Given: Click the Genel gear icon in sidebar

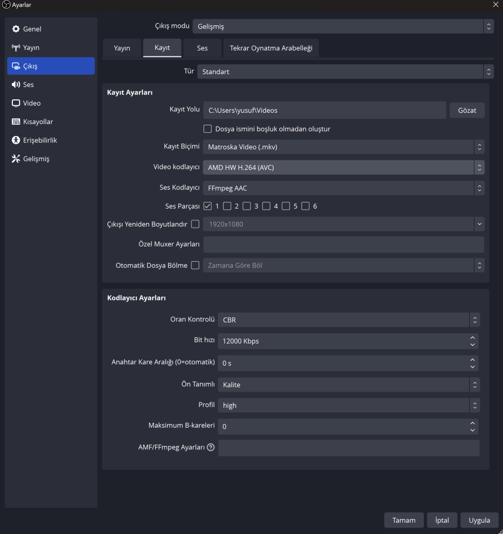Looking at the screenshot, I should tap(16, 29).
